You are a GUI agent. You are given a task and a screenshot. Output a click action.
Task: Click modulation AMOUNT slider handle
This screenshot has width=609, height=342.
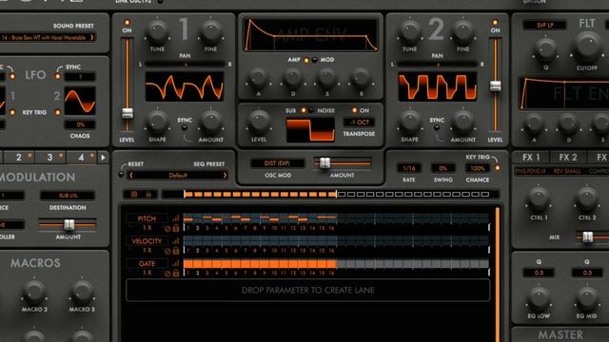point(69,224)
